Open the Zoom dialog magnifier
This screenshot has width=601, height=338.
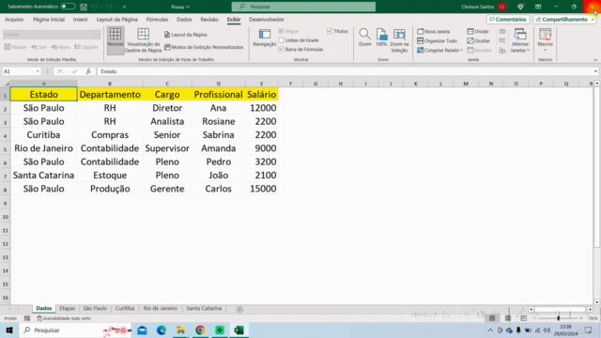[364, 38]
